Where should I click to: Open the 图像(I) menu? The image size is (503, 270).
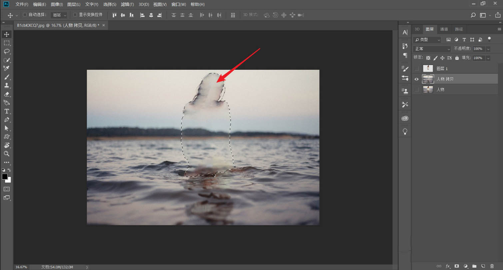(x=57, y=4)
